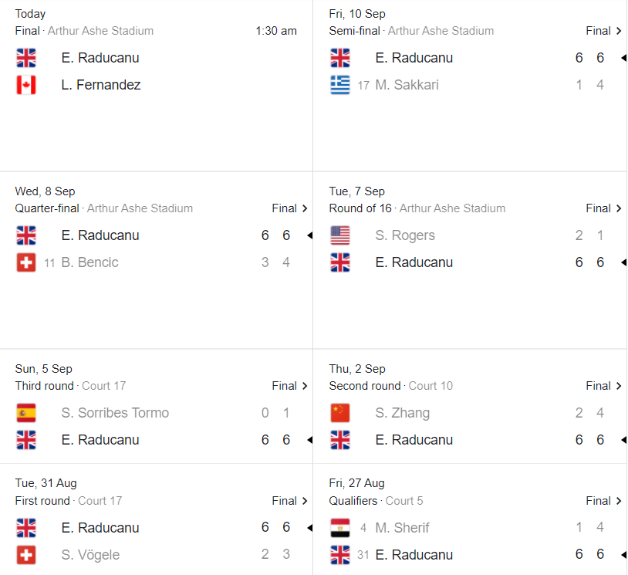The height and width of the screenshot is (575, 628).
Task: Expand the Semi-final Final chevron
Action: 619,31
